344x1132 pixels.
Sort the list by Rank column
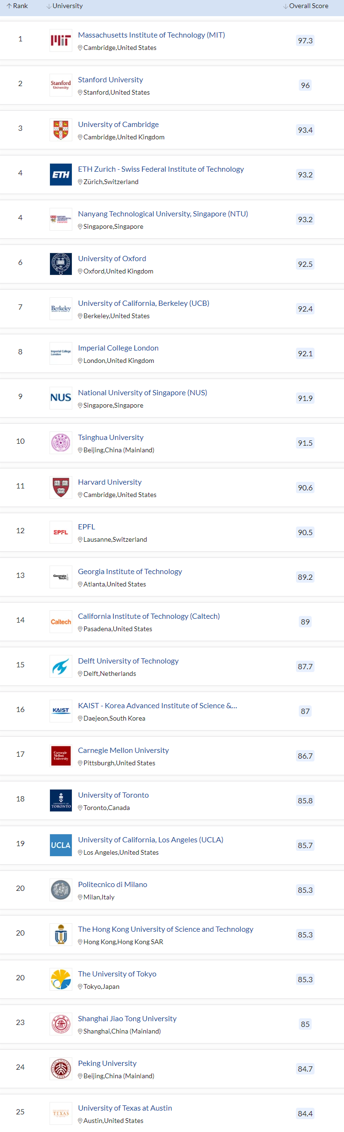(x=18, y=6)
